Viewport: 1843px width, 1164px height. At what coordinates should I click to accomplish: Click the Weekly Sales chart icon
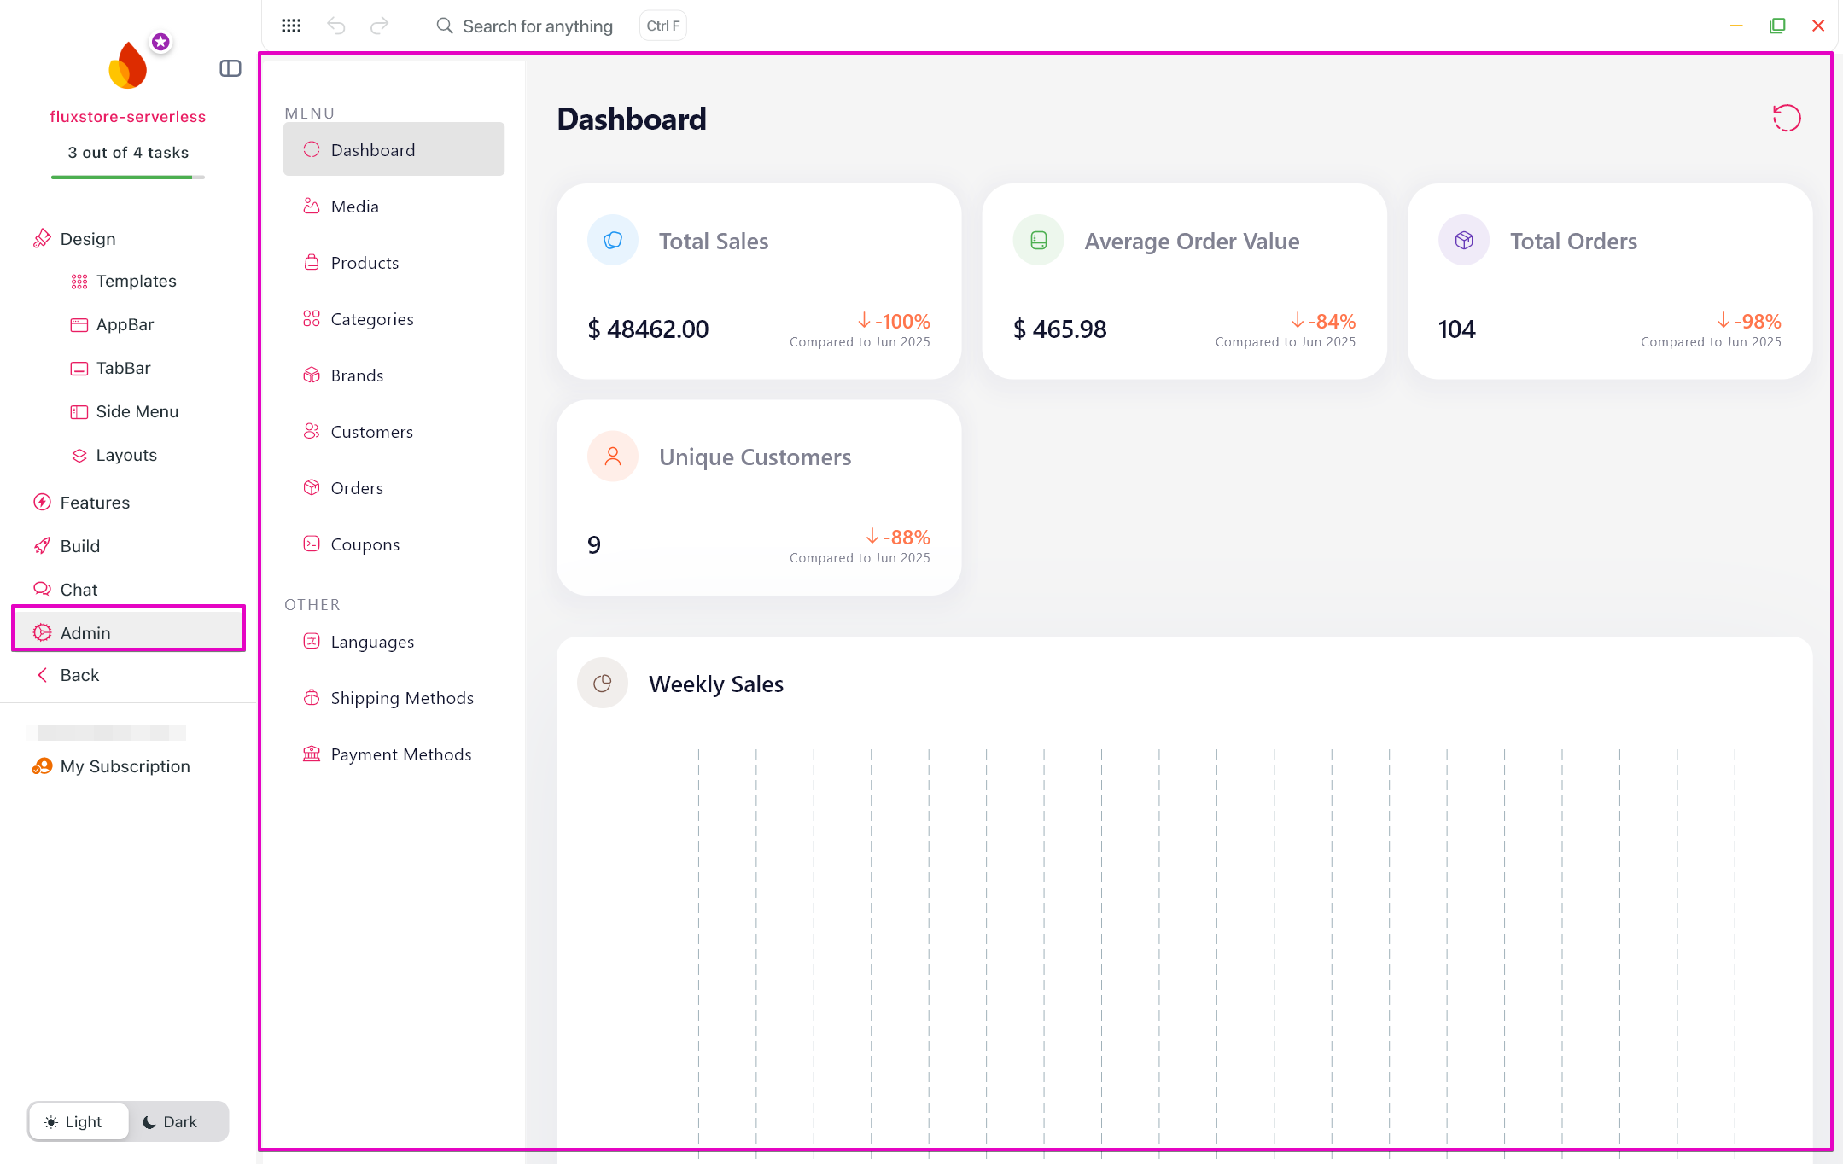point(603,684)
